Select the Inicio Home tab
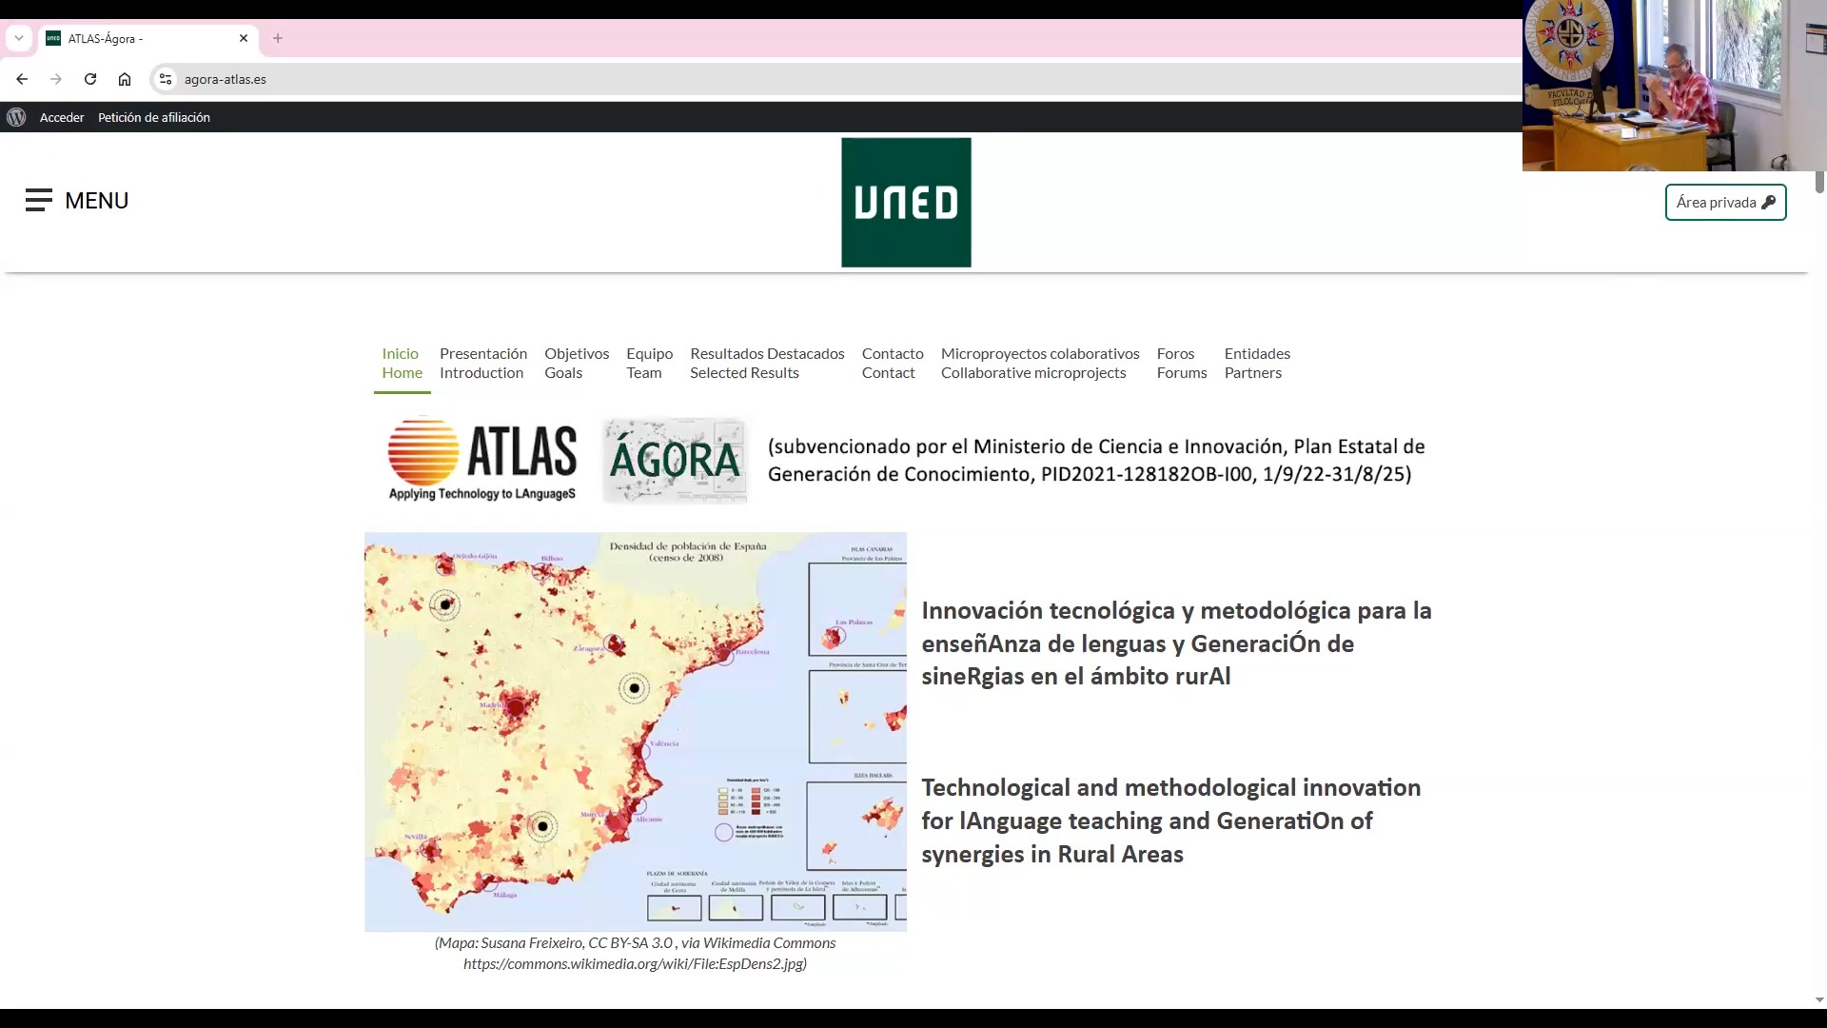 coord(402,363)
